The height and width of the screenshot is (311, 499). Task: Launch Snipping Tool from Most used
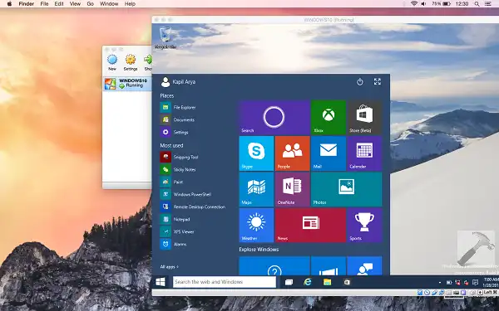tap(179, 157)
